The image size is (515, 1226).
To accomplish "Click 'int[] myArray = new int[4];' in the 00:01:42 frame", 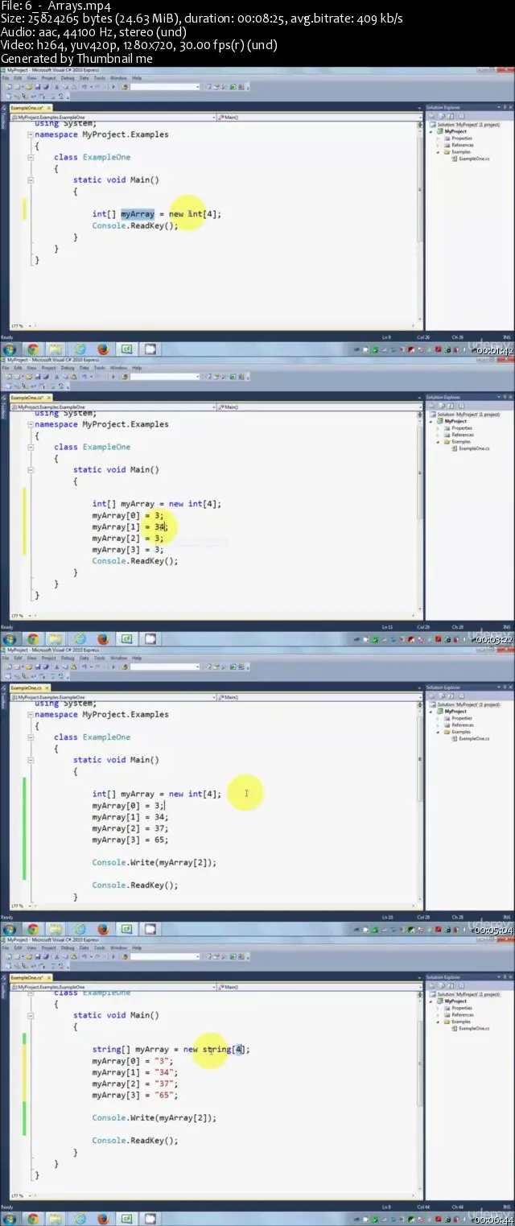I will pos(156,214).
